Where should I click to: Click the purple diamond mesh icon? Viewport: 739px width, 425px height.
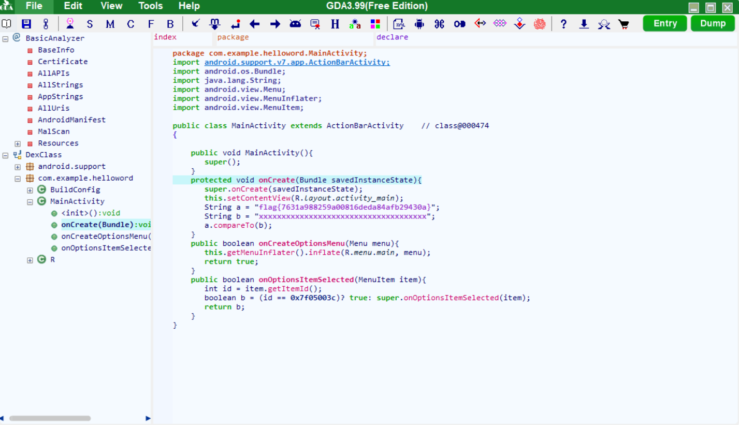pos(500,23)
